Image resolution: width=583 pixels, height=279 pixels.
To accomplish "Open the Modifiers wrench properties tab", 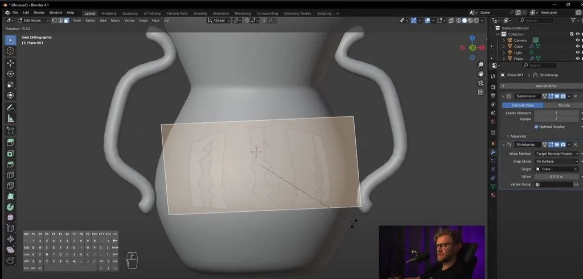I will tap(493, 152).
